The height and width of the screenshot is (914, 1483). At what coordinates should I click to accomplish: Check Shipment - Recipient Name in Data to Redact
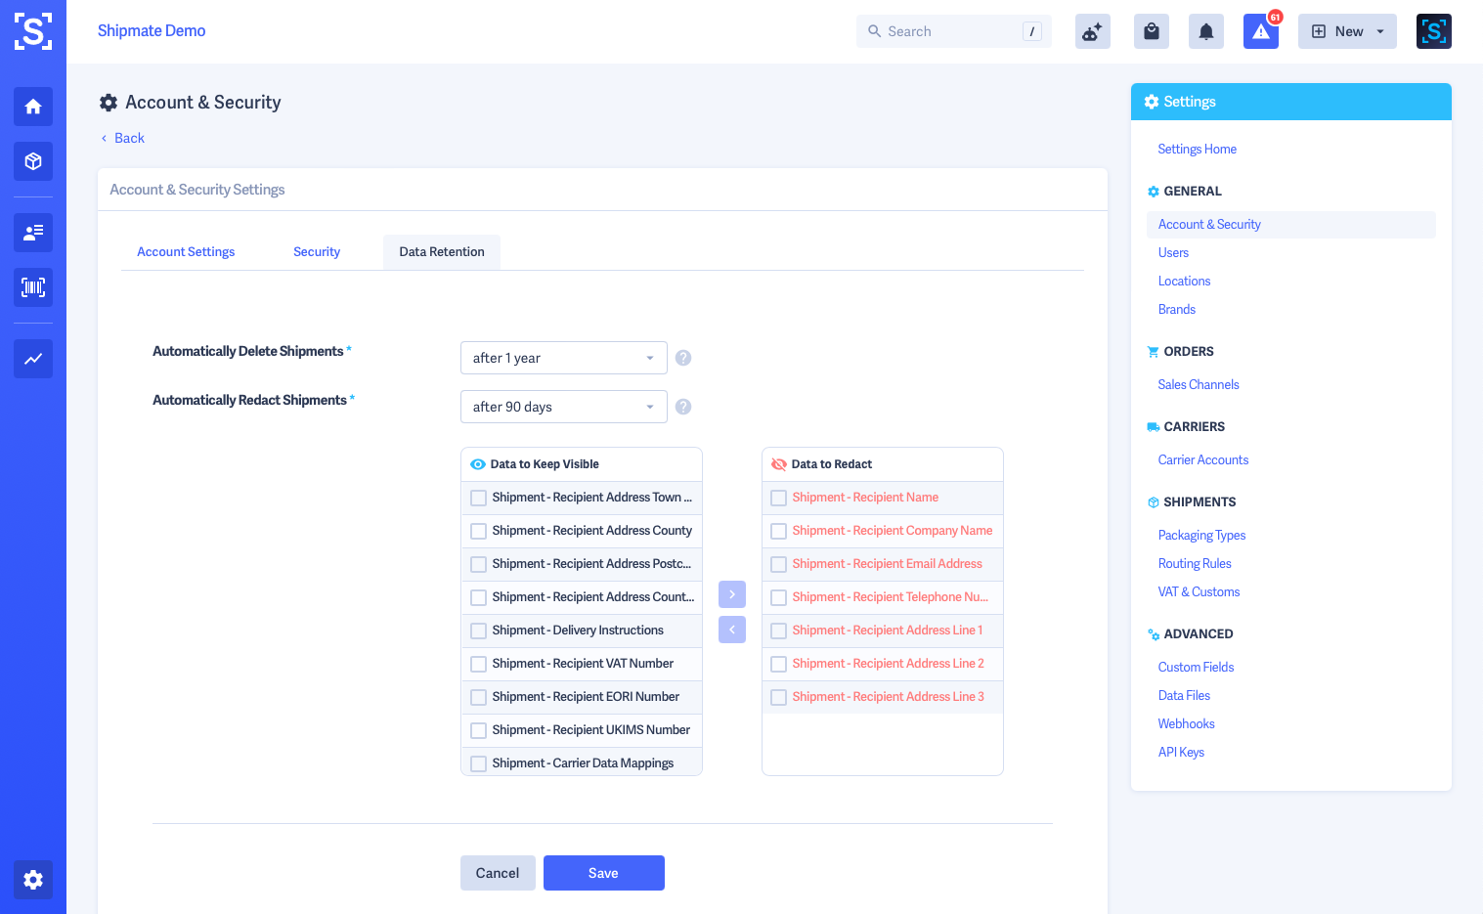click(x=778, y=498)
